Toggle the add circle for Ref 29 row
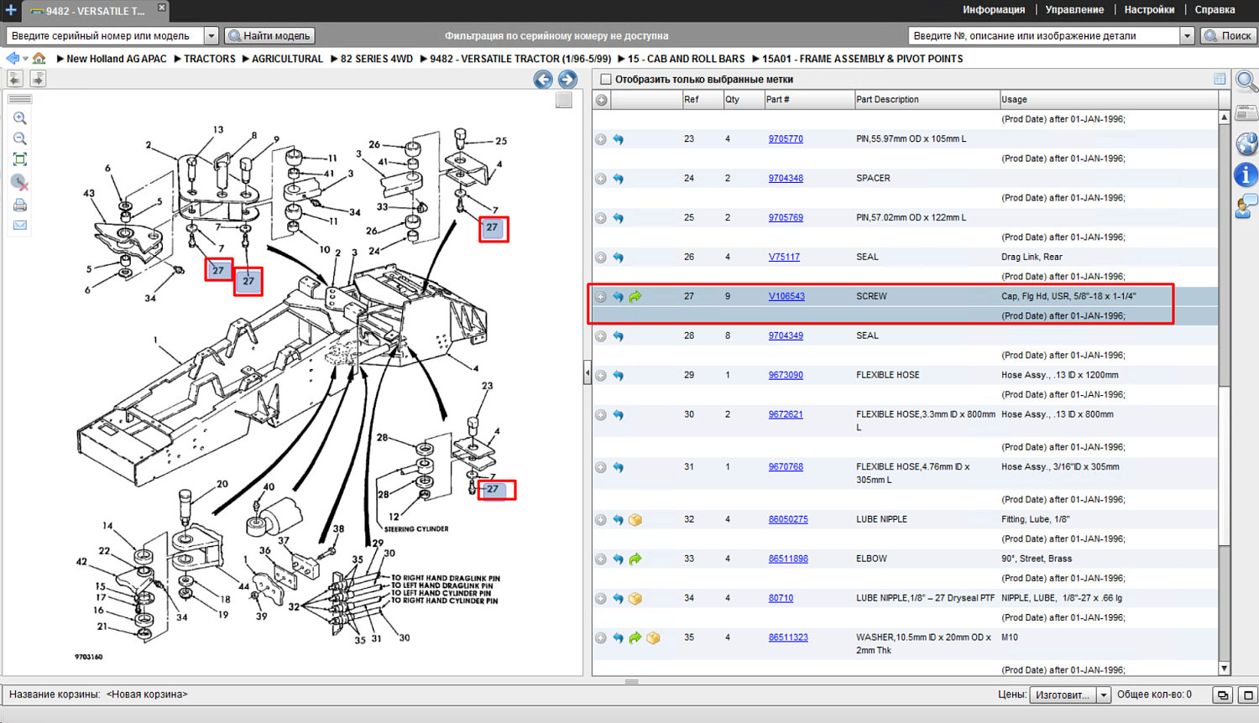This screenshot has height=723, width=1259. click(601, 376)
